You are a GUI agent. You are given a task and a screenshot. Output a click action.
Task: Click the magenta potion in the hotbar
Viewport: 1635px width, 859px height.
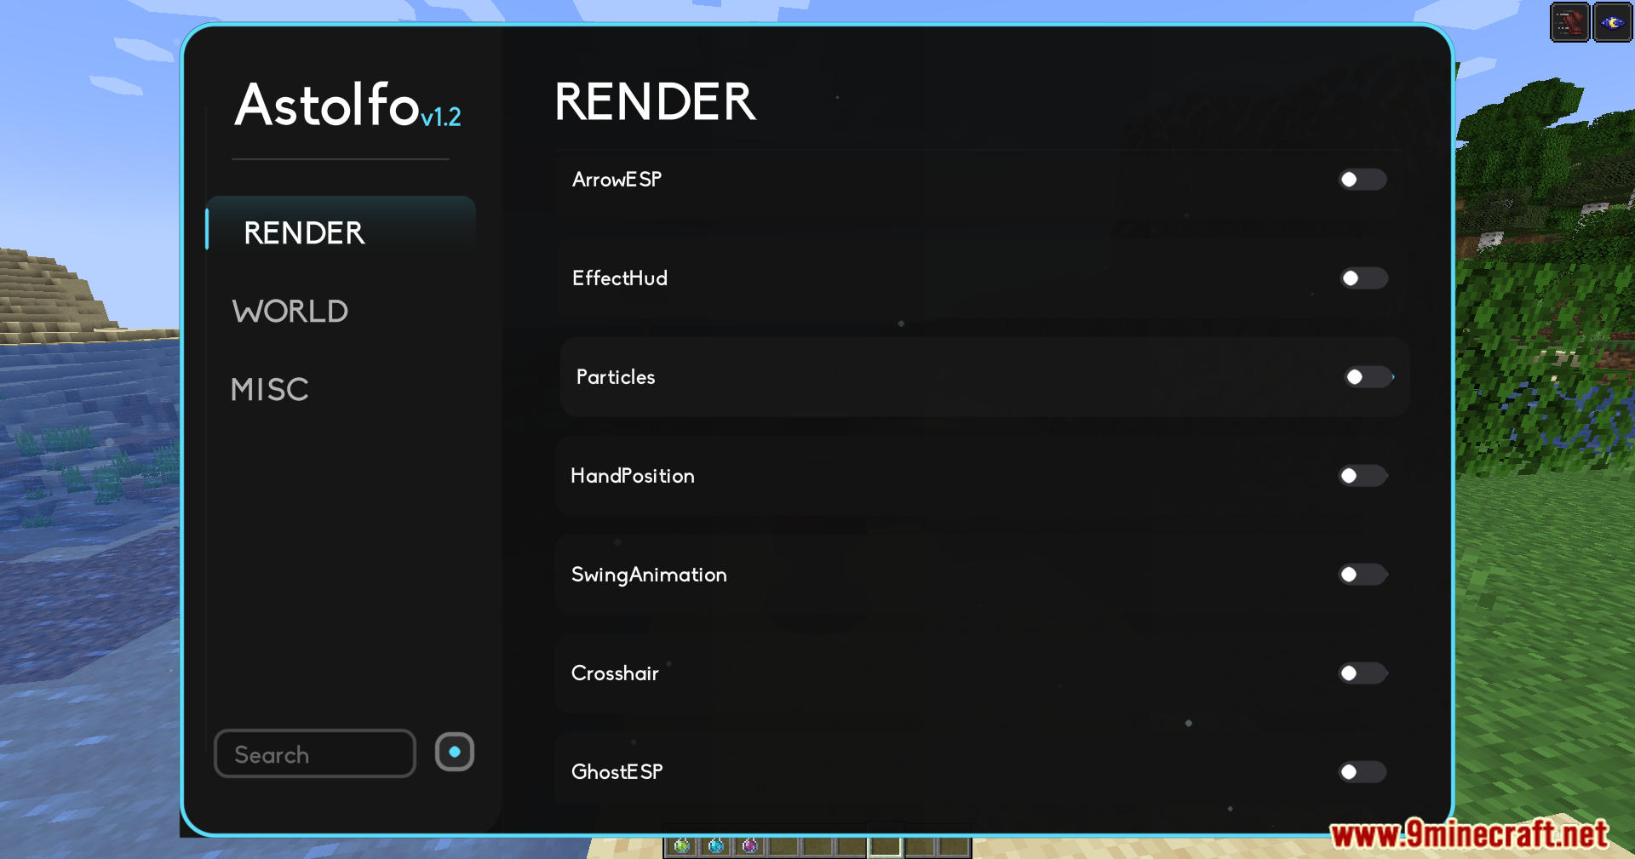(x=749, y=845)
